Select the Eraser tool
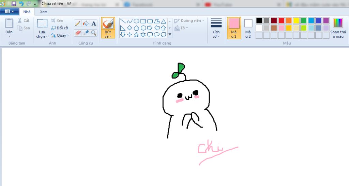This screenshot has height=186, width=349. (x=78, y=33)
